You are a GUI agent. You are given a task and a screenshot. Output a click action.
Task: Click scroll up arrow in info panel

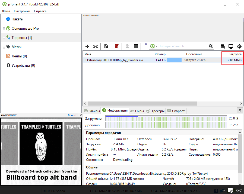tap(240, 133)
